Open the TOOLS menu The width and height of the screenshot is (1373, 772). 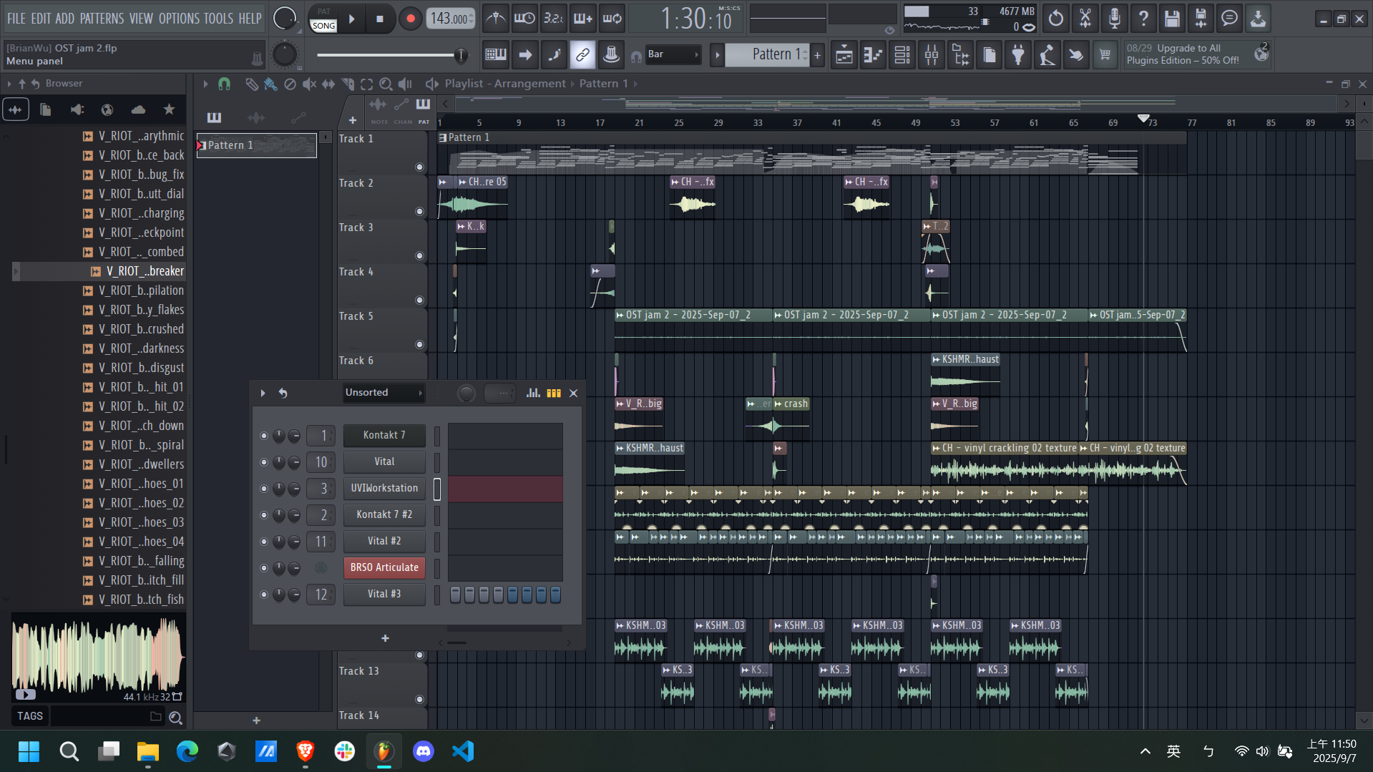coord(219,19)
